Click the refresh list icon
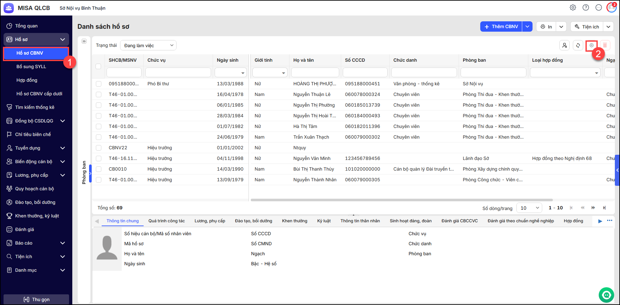Viewport: 620px width, 305px height. [578, 46]
